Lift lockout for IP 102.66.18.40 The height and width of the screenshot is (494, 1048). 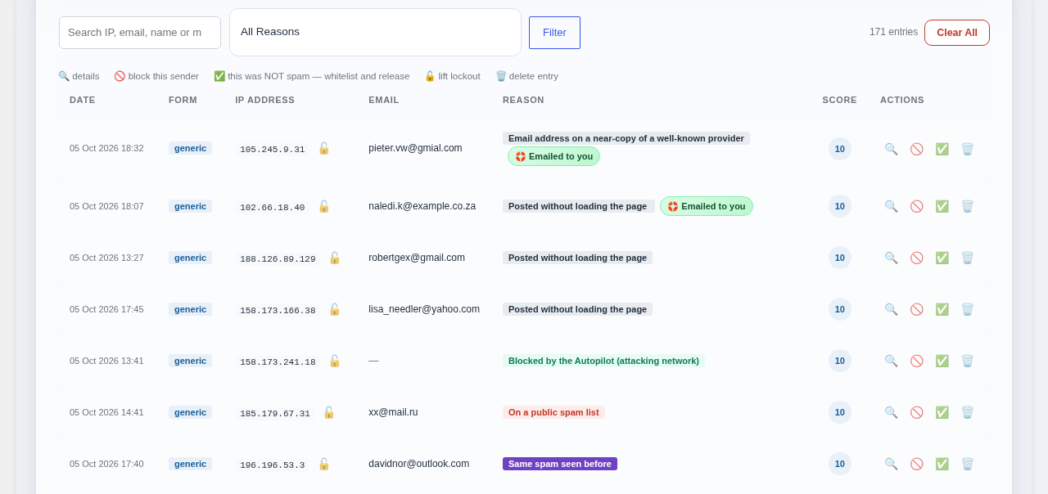click(323, 206)
